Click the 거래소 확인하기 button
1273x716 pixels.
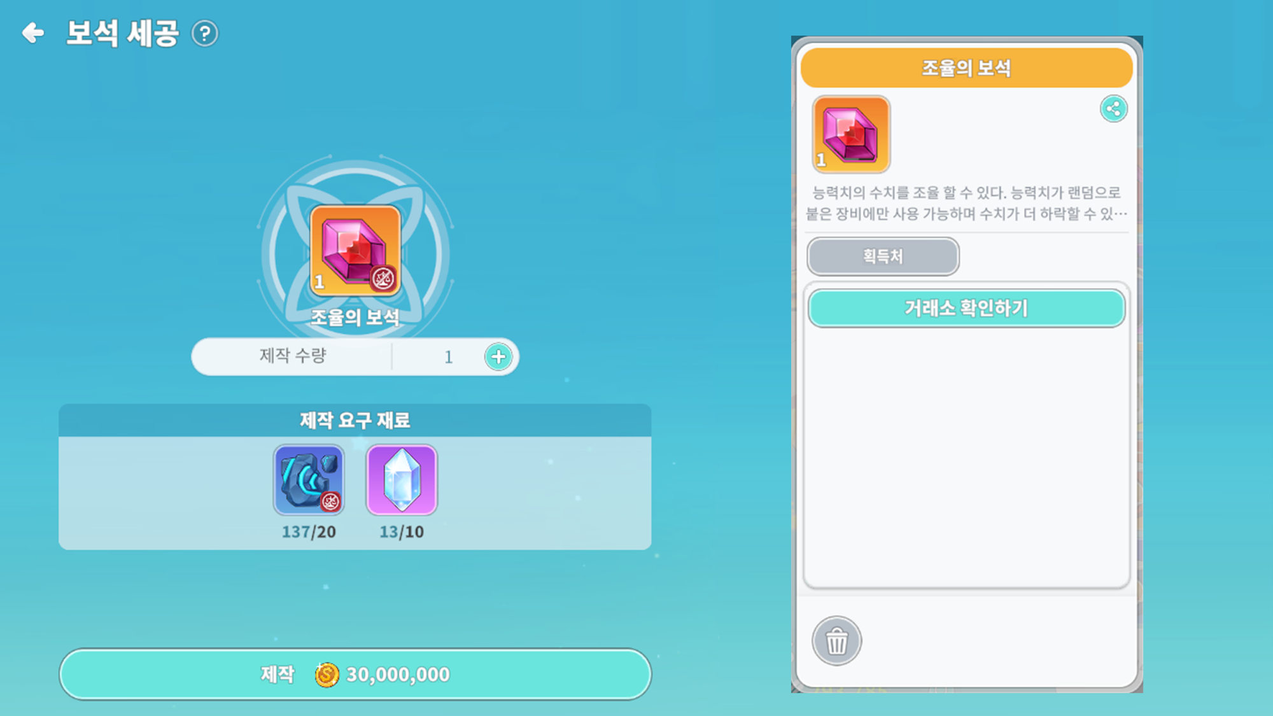pyautogui.click(x=966, y=309)
